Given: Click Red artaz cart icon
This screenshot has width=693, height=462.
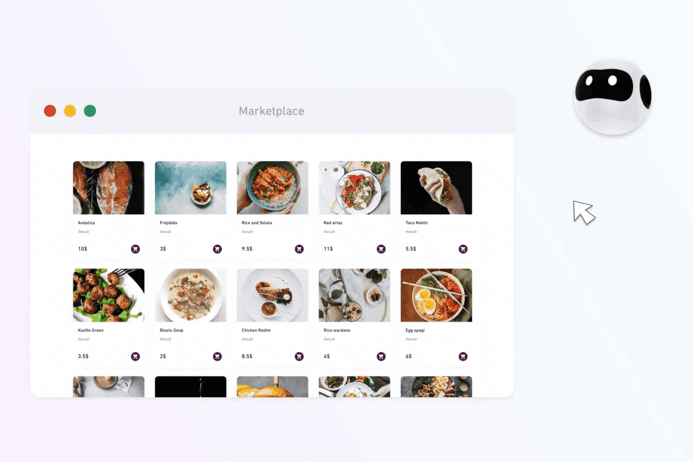Looking at the screenshot, I should click(381, 249).
